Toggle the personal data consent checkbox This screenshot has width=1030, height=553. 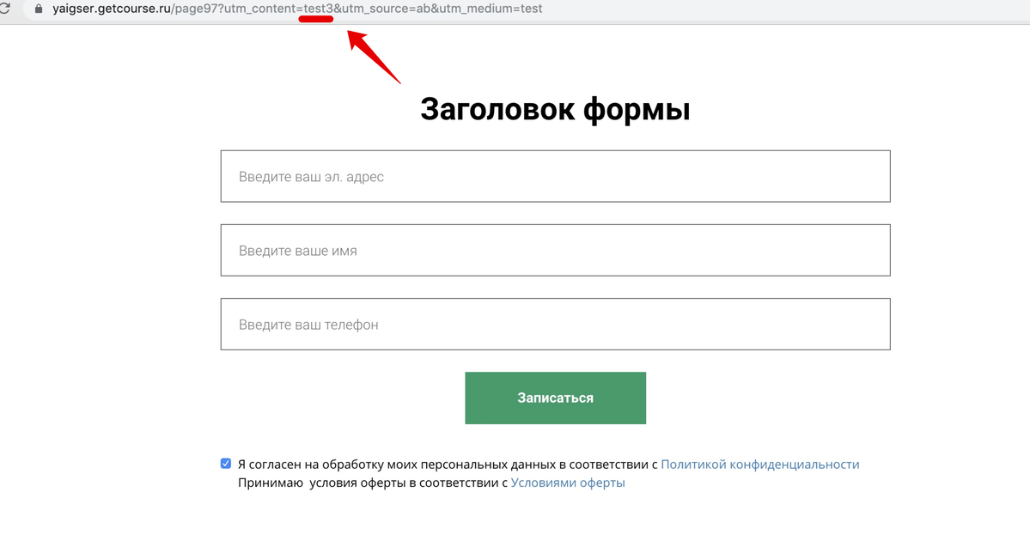coord(226,464)
